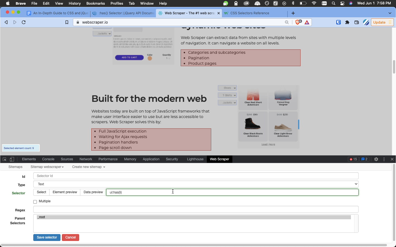Click the orange Update button
The width and height of the screenshot is (396, 247).
(380, 22)
